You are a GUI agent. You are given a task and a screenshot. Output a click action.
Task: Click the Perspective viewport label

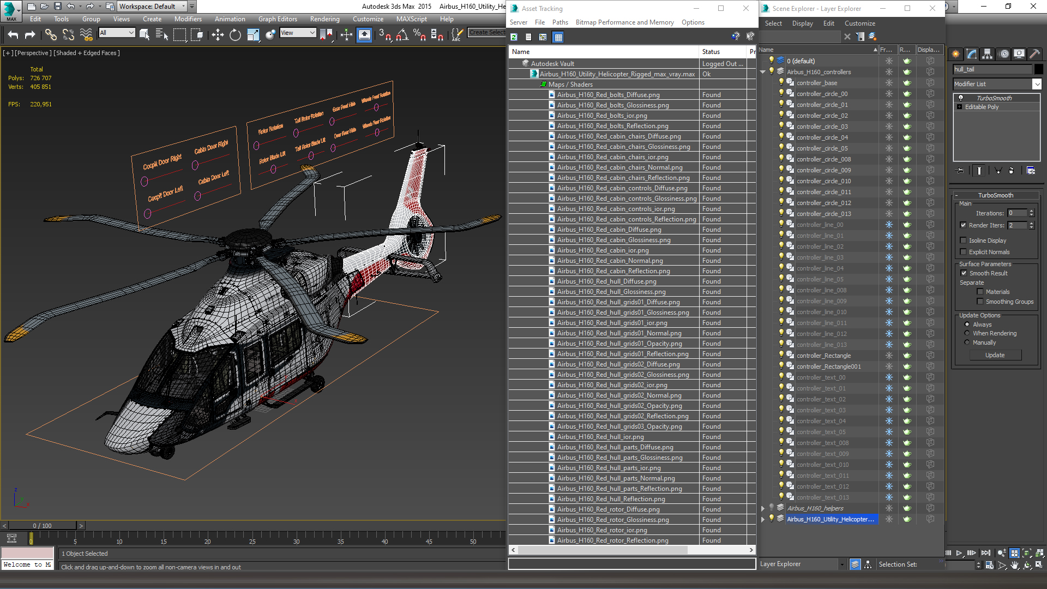(33, 53)
